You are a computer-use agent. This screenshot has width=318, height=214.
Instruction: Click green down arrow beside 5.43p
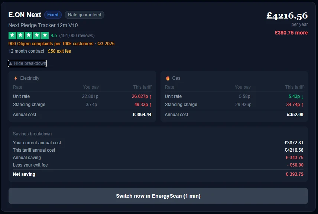coord(302,96)
